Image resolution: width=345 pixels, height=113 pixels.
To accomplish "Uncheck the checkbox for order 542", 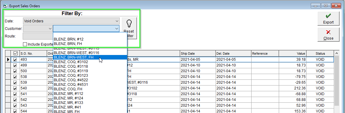I will pyautogui.click(x=15, y=100).
